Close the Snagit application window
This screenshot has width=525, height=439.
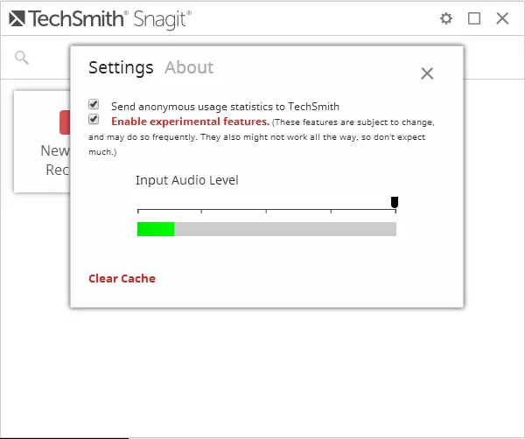(502, 18)
